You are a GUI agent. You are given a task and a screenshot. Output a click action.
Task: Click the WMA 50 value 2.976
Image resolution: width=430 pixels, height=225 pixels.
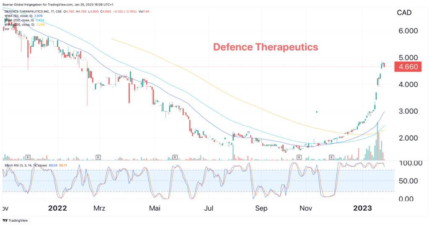pyautogui.click(x=38, y=16)
